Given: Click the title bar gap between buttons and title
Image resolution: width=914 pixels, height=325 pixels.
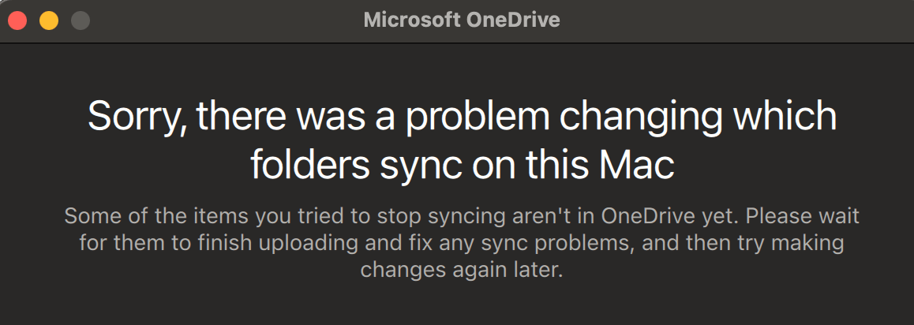Looking at the screenshot, I should point(227,21).
